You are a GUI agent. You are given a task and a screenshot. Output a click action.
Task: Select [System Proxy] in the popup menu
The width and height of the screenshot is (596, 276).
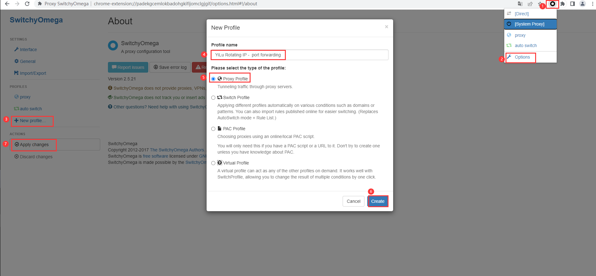click(530, 24)
